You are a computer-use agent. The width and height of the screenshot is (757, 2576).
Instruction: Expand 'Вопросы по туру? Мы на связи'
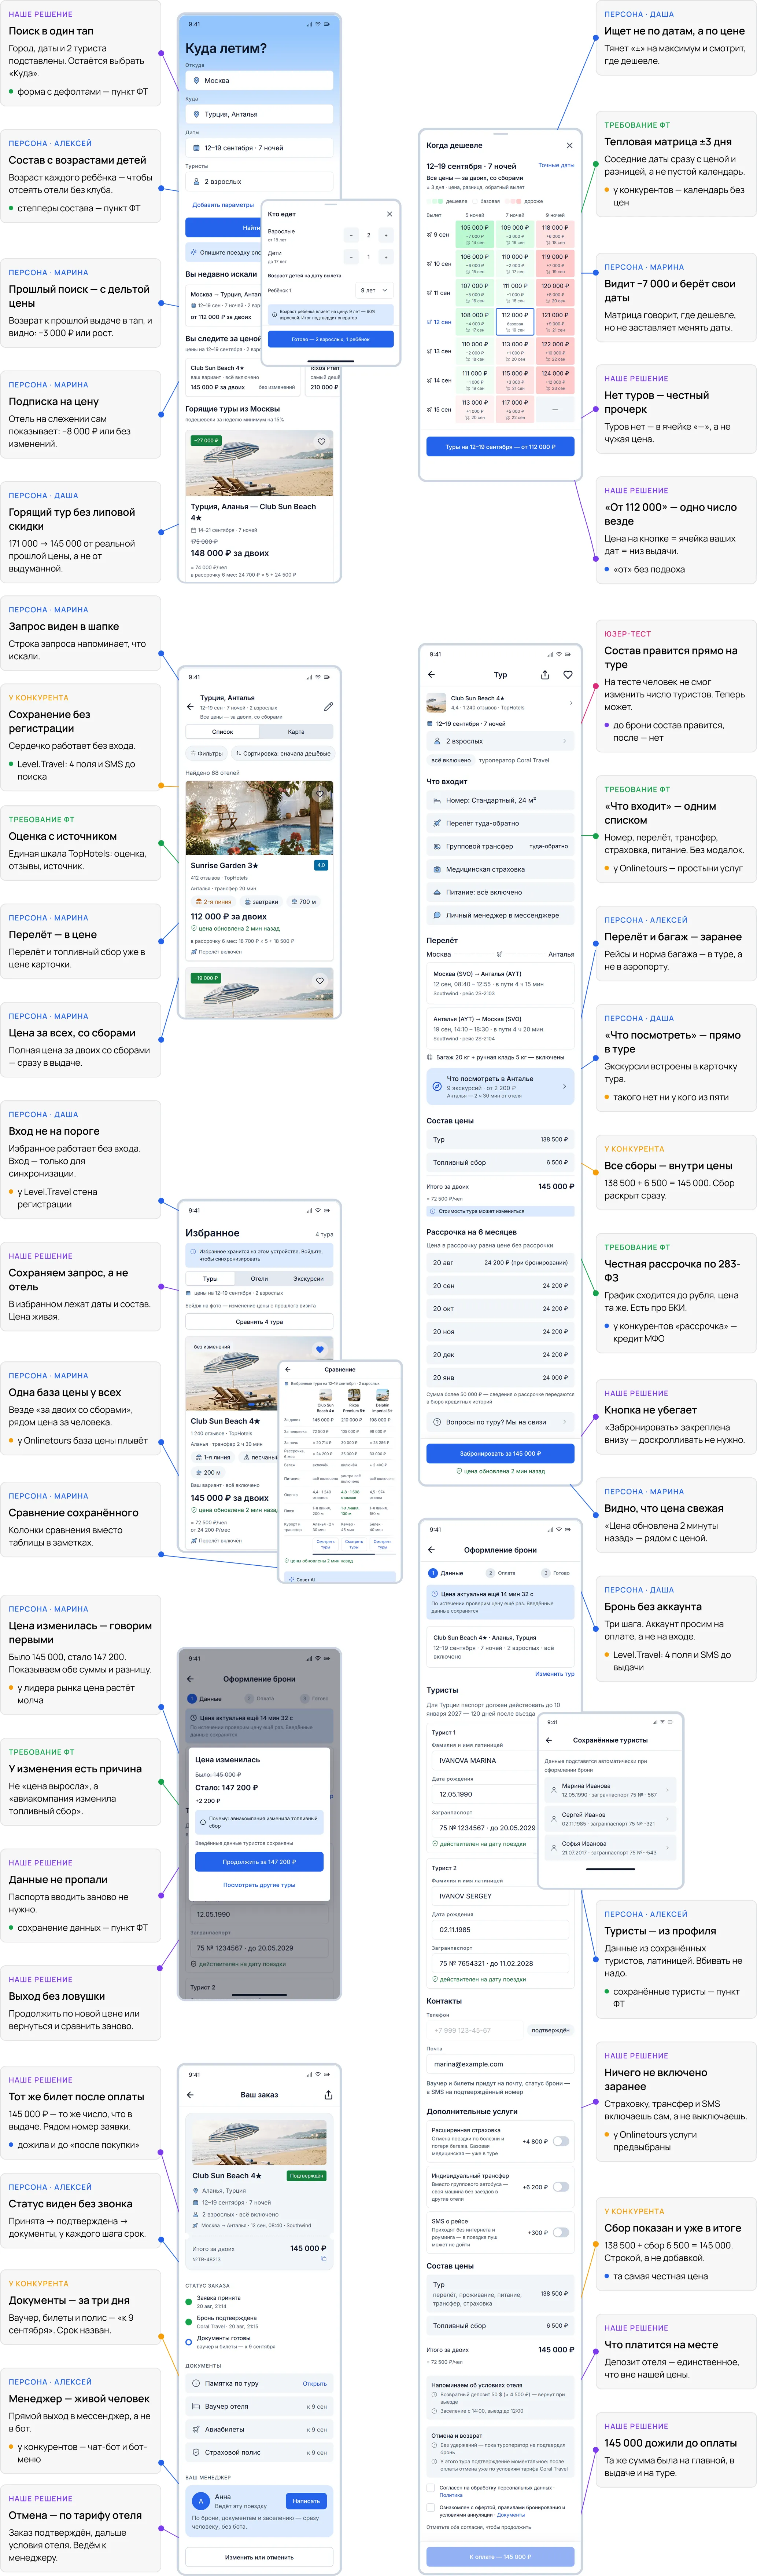click(x=501, y=1421)
